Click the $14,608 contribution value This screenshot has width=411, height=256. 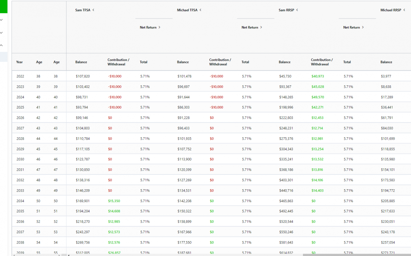click(114, 211)
